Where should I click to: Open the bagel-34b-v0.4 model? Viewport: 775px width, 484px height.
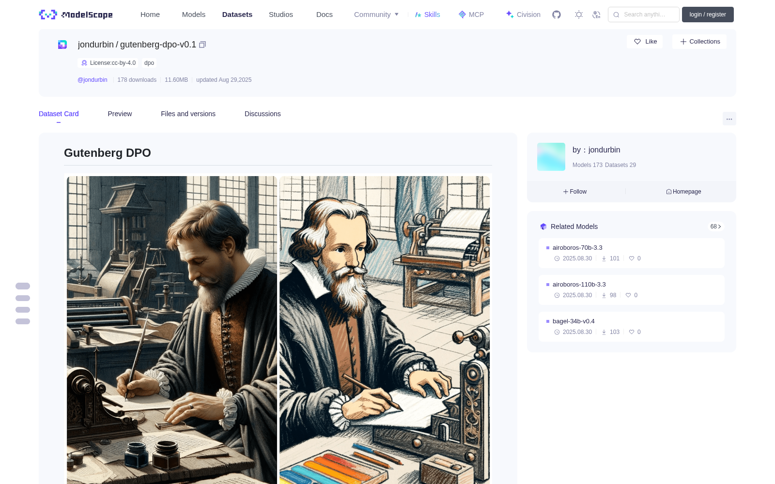[x=573, y=321]
